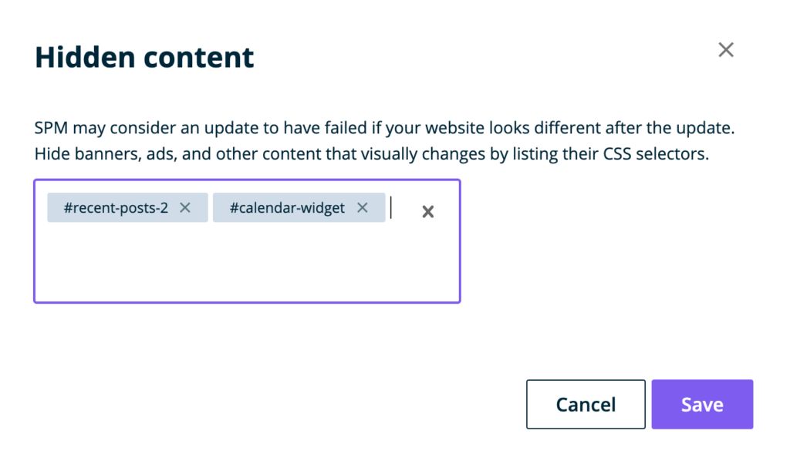The image size is (790, 454).
Task: Click the word "banners" in the description
Action: [95, 153]
